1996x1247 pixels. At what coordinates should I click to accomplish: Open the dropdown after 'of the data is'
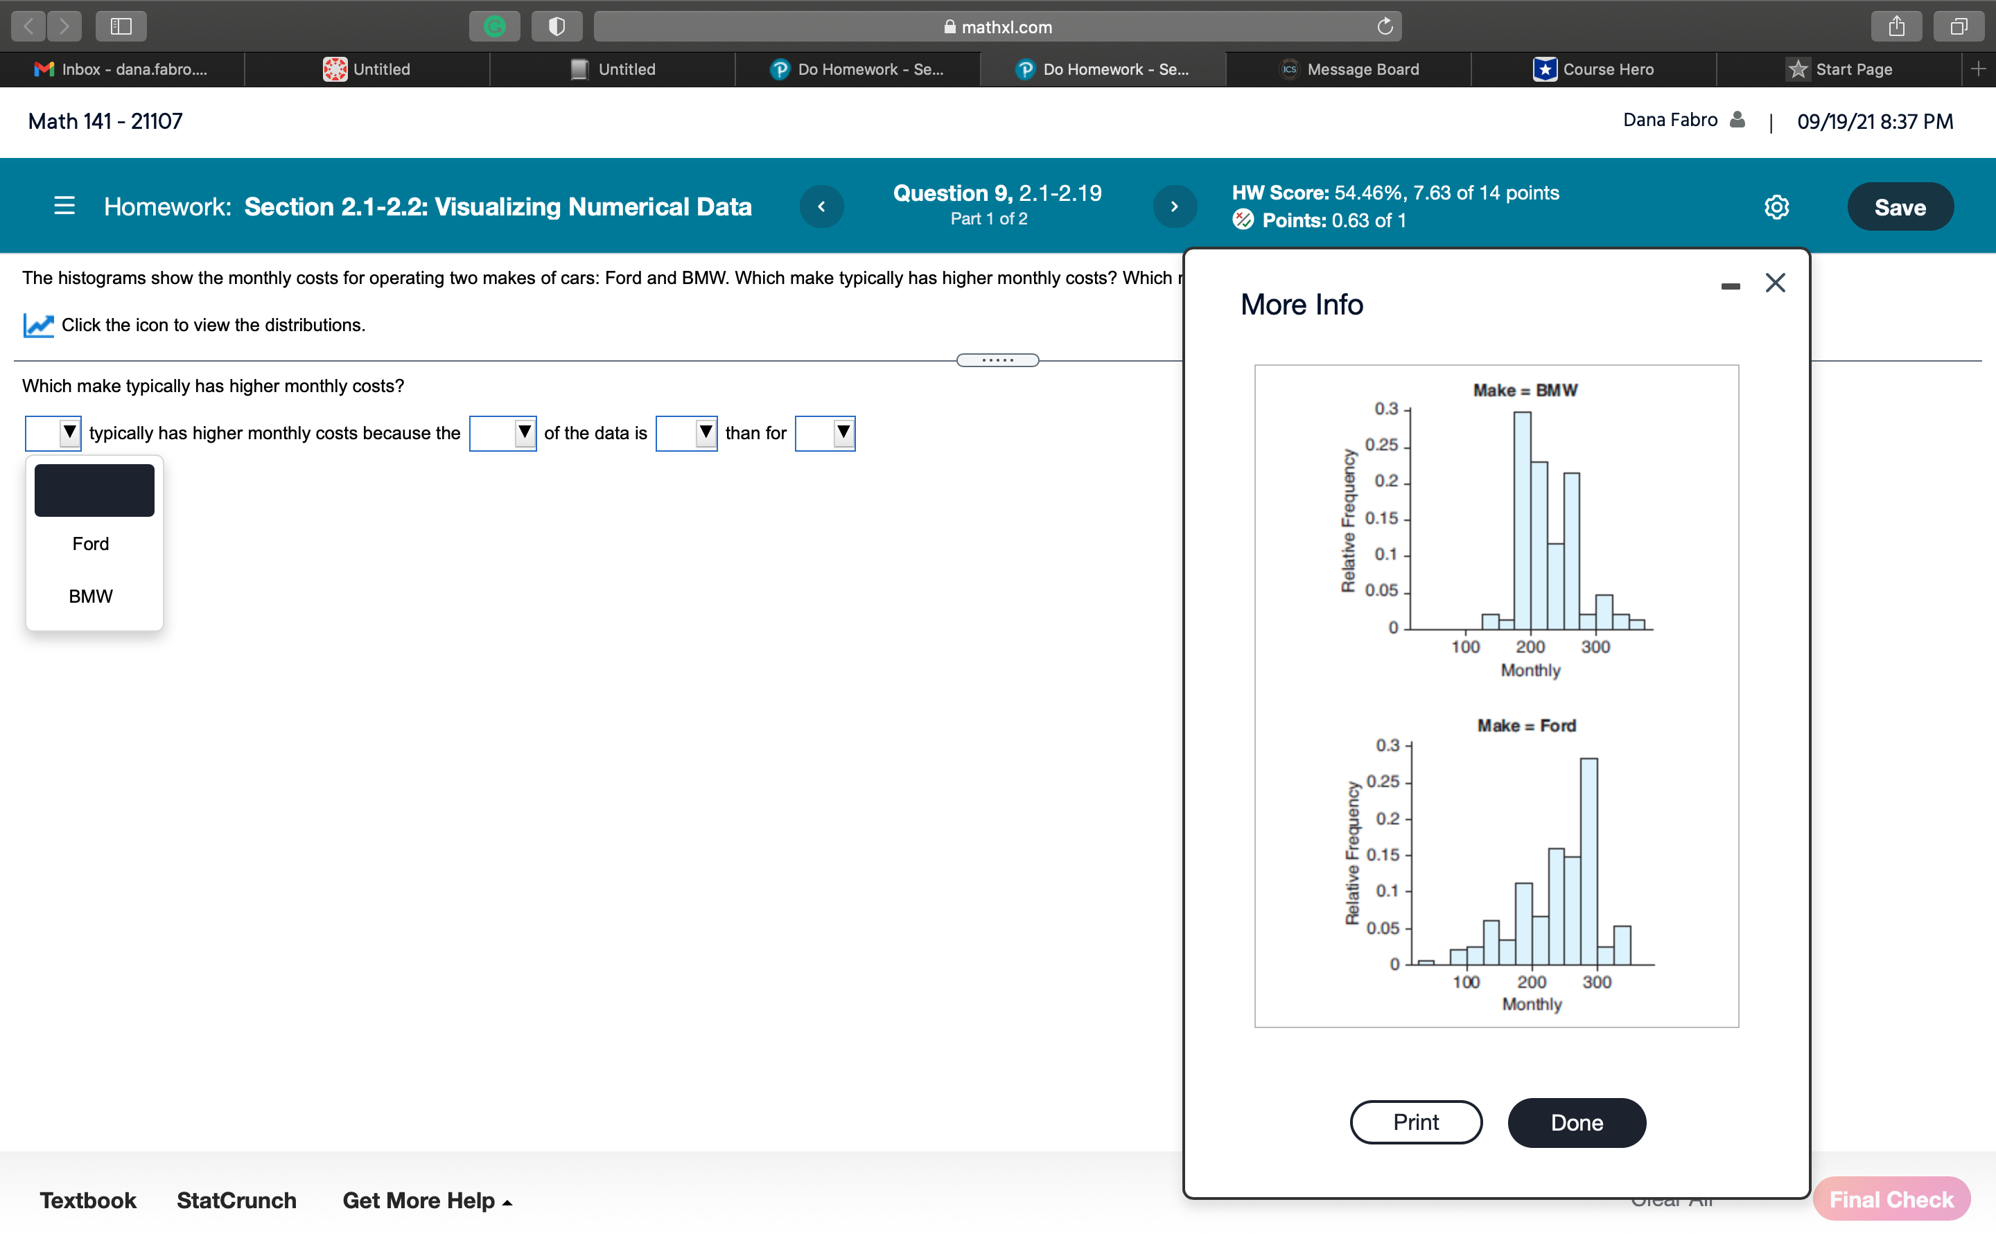[x=686, y=433]
